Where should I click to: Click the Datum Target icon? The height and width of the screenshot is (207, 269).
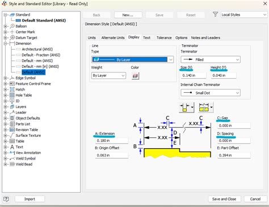click(12, 37)
